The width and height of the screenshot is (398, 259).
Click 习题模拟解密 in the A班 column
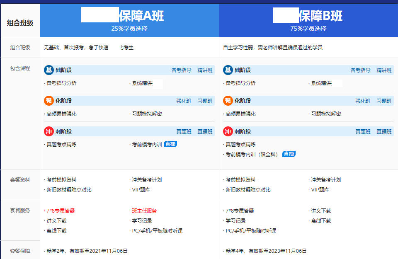tap(147, 114)
